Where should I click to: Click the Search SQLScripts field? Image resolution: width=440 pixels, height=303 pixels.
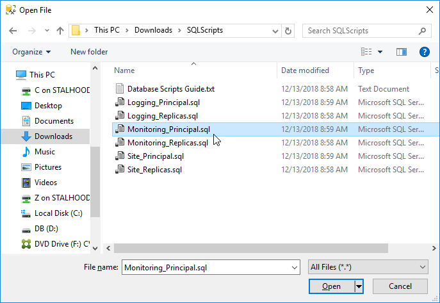coord(363,31)
